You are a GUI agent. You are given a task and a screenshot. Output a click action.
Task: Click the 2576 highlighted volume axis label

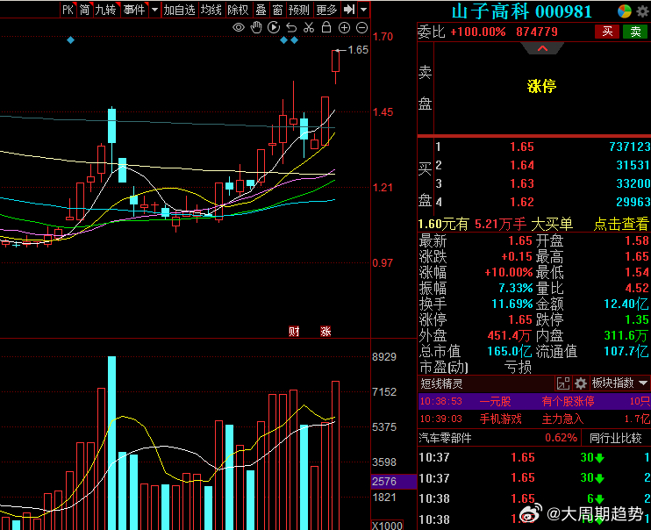tap(394, 482)
